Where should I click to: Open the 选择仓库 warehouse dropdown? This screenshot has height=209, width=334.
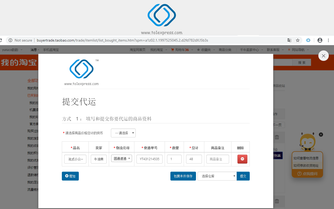pyautogui.click(x=217, y=176)
